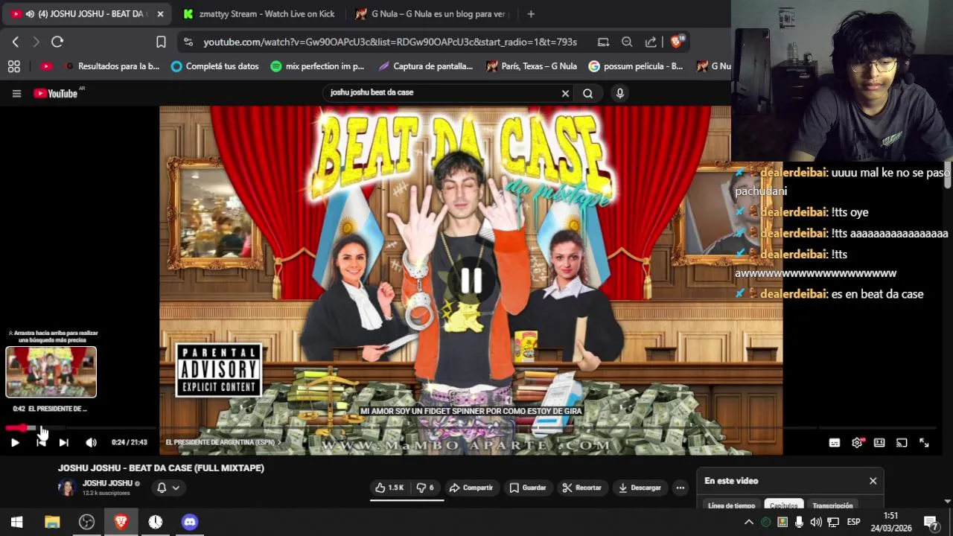Viewport: 953px width, 536px height.
Task: Open the possum pelicula Google bookmark
Action: click(636, 66)
